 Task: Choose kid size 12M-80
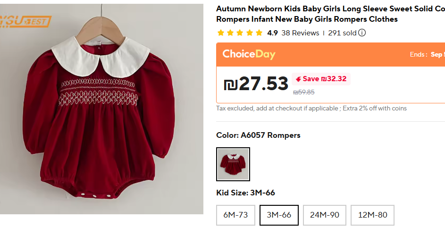[373, 215]
